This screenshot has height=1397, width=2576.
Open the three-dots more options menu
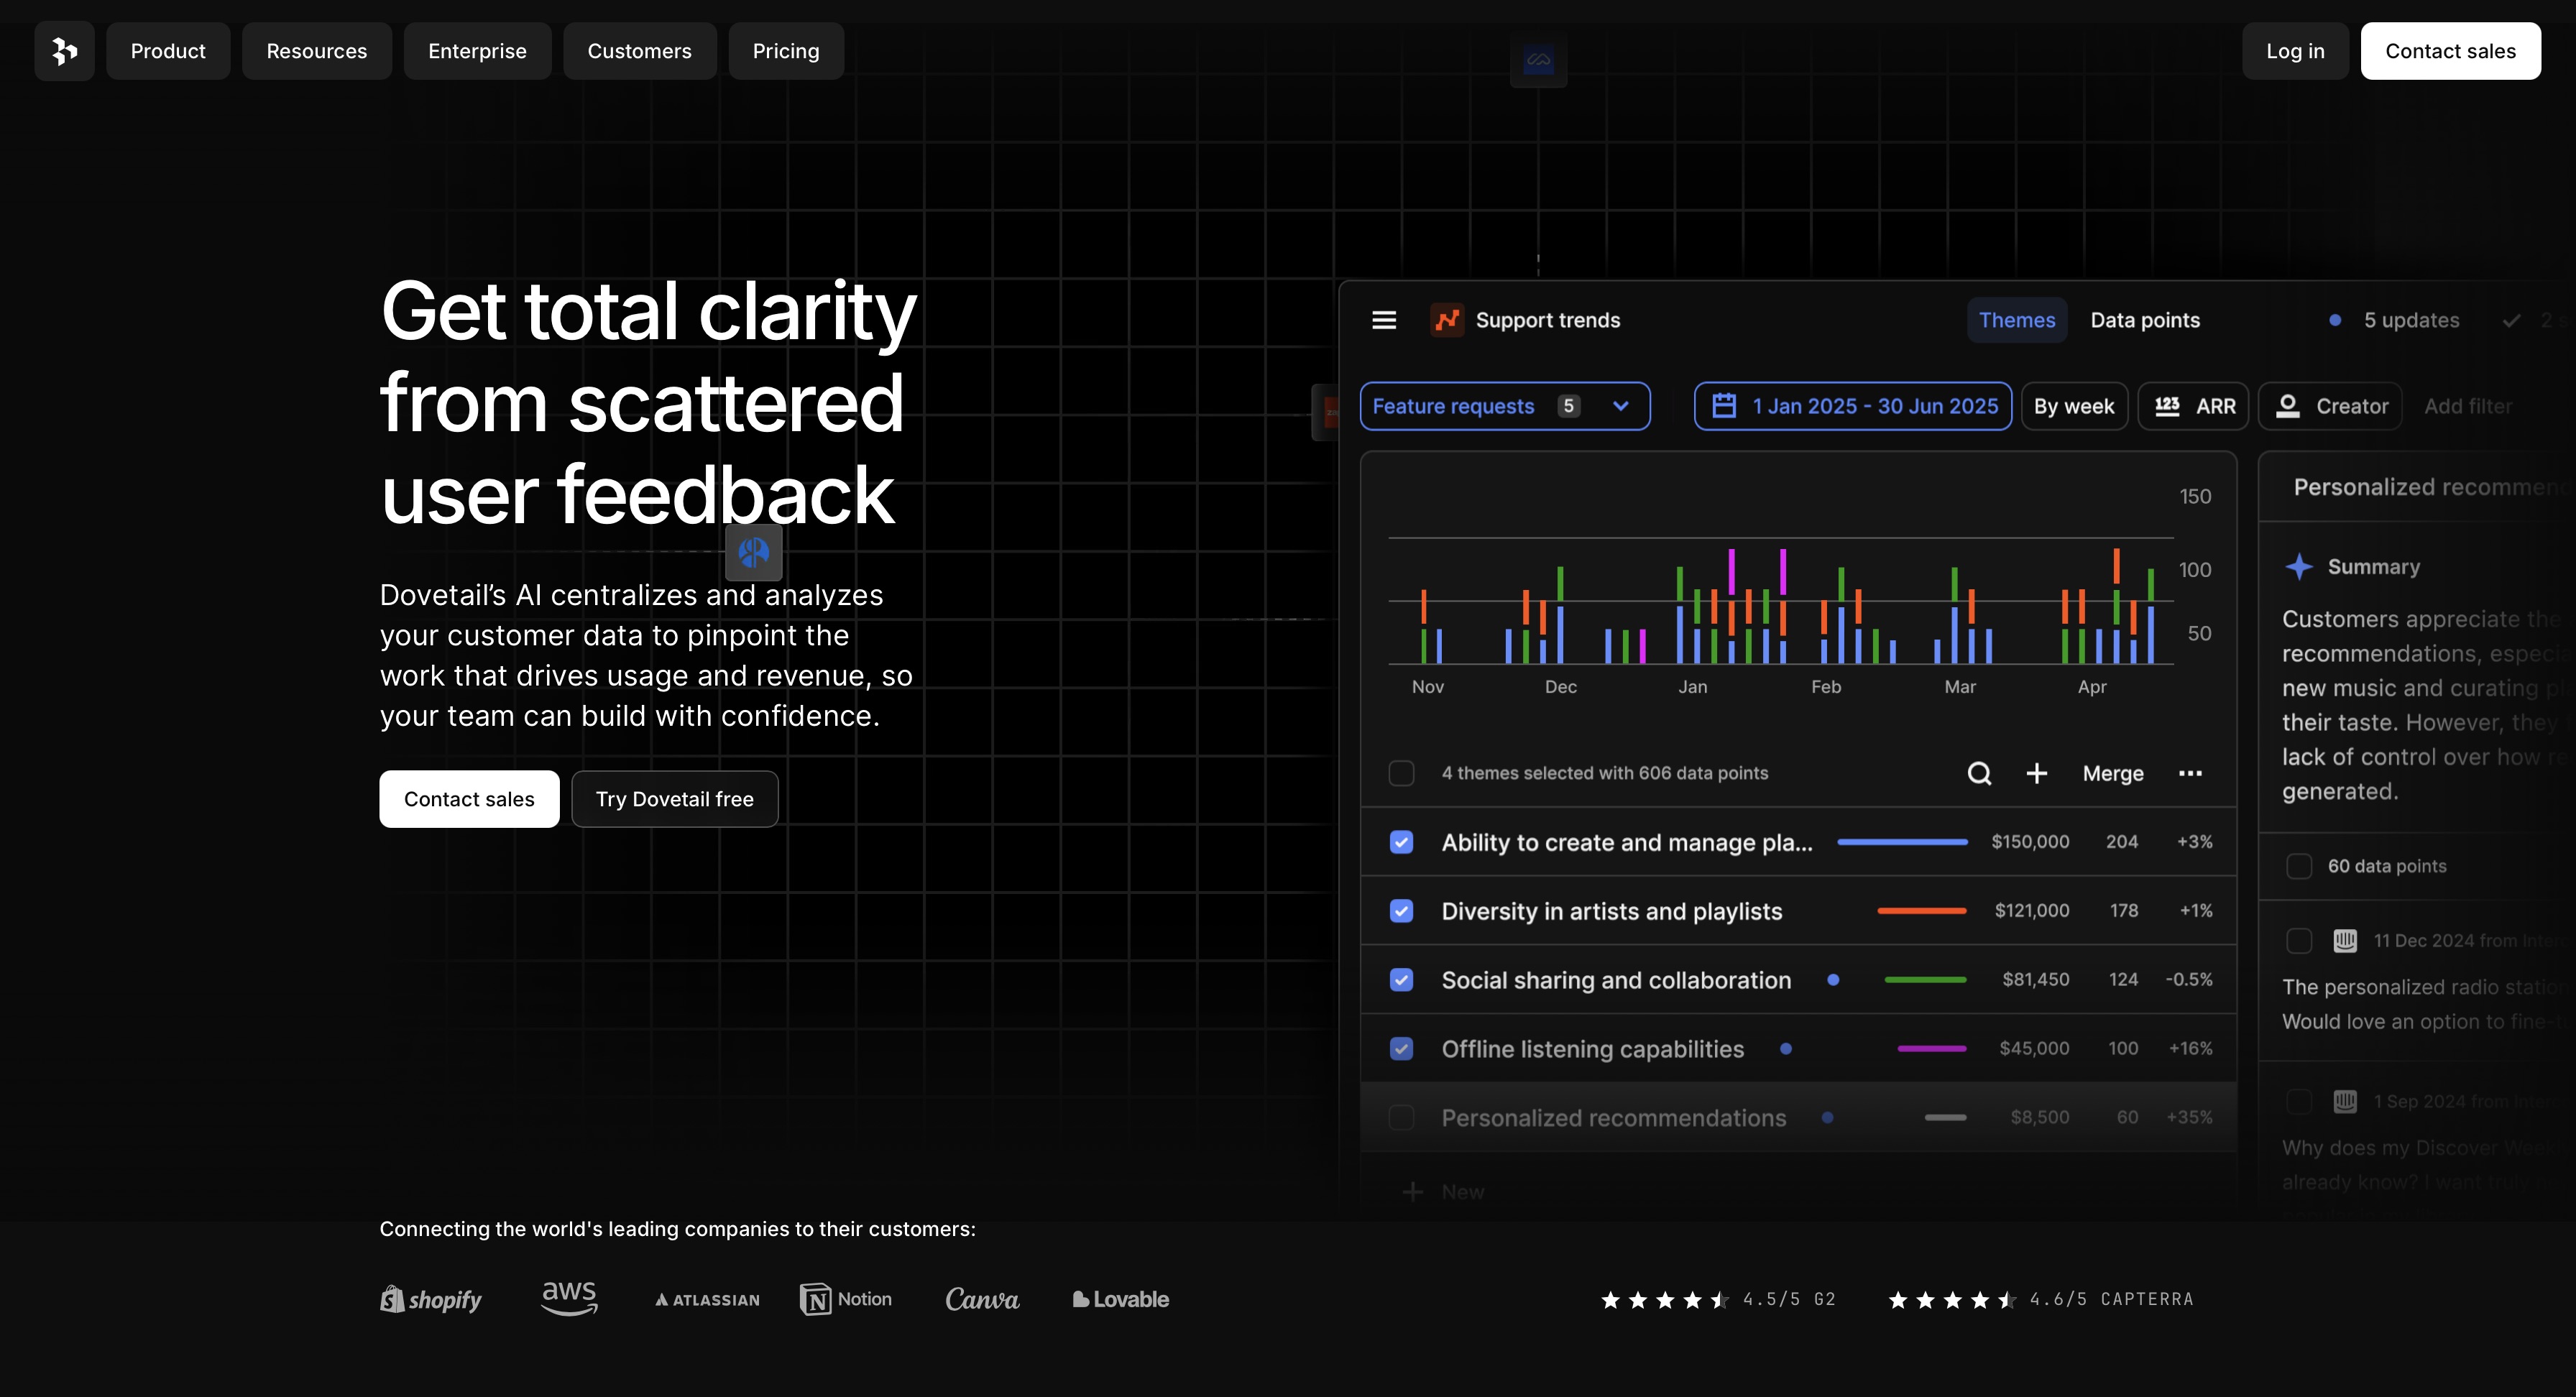(x=2190, y=773)
